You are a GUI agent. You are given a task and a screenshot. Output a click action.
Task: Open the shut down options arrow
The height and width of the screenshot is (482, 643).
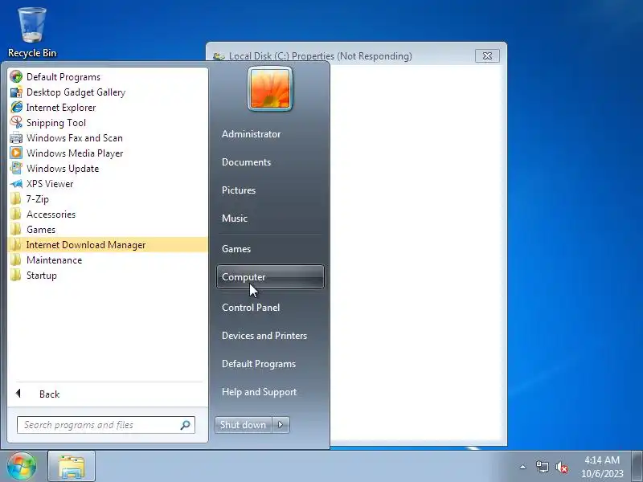pos(281,425)
